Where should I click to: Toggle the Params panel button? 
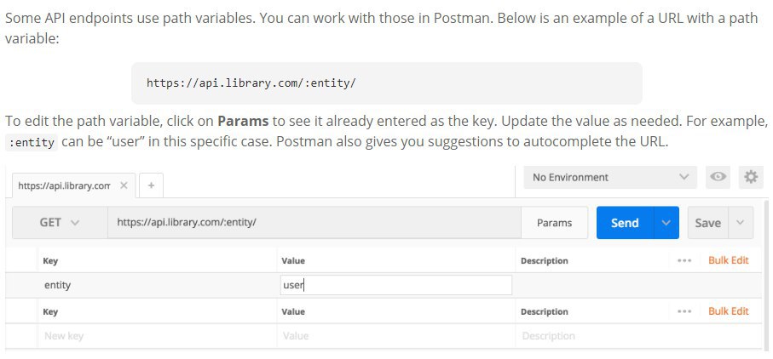point(554,223)
